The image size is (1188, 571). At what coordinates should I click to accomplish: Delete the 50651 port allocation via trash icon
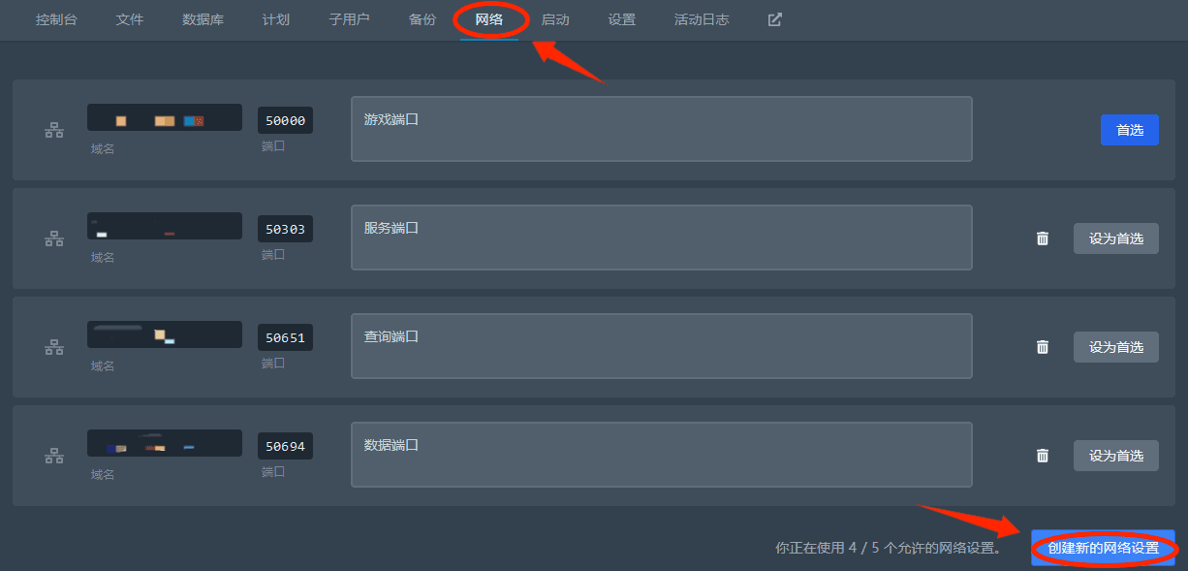[x=1043, y=347]
